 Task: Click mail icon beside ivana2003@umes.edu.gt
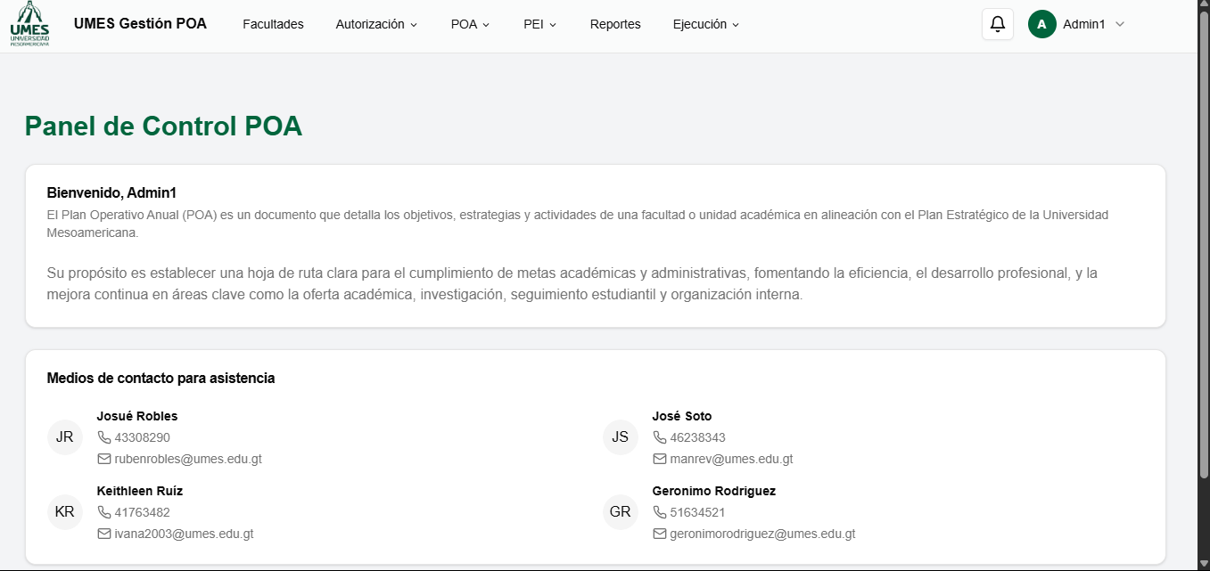[x=104, y=534]
